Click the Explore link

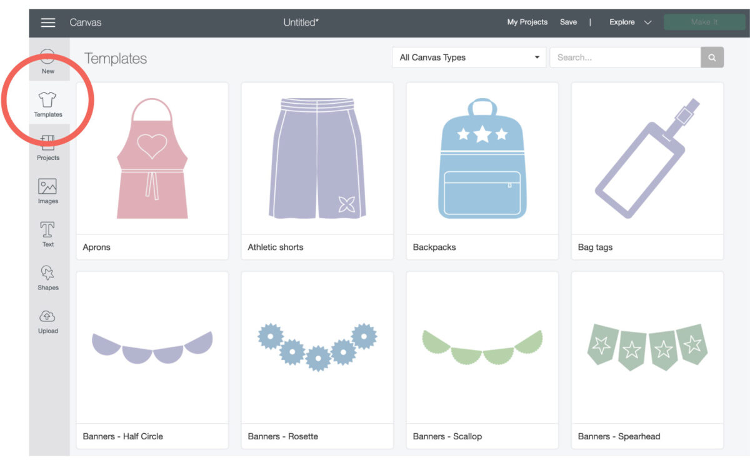click(x=622, y=22)
